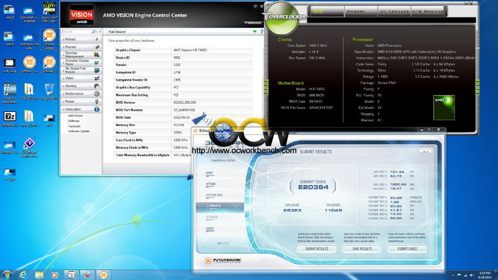Open the System Info page in 3DMark
The height and width of the screenshot is (280, 498).
[x=214, y=195]
